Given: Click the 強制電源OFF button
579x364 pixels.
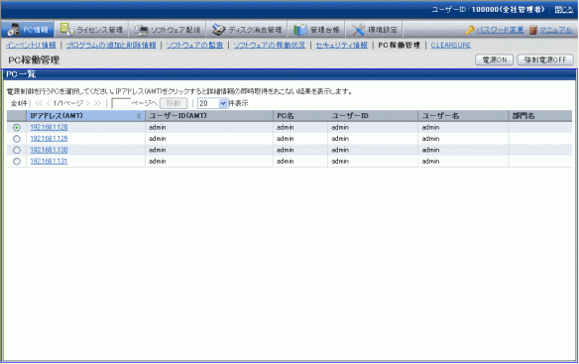Looking at the screenshot, I should pos(545,60).
